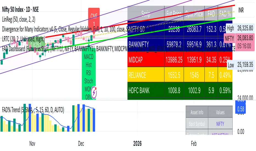Click the Fut Price column header

click(x=174, y=14)
